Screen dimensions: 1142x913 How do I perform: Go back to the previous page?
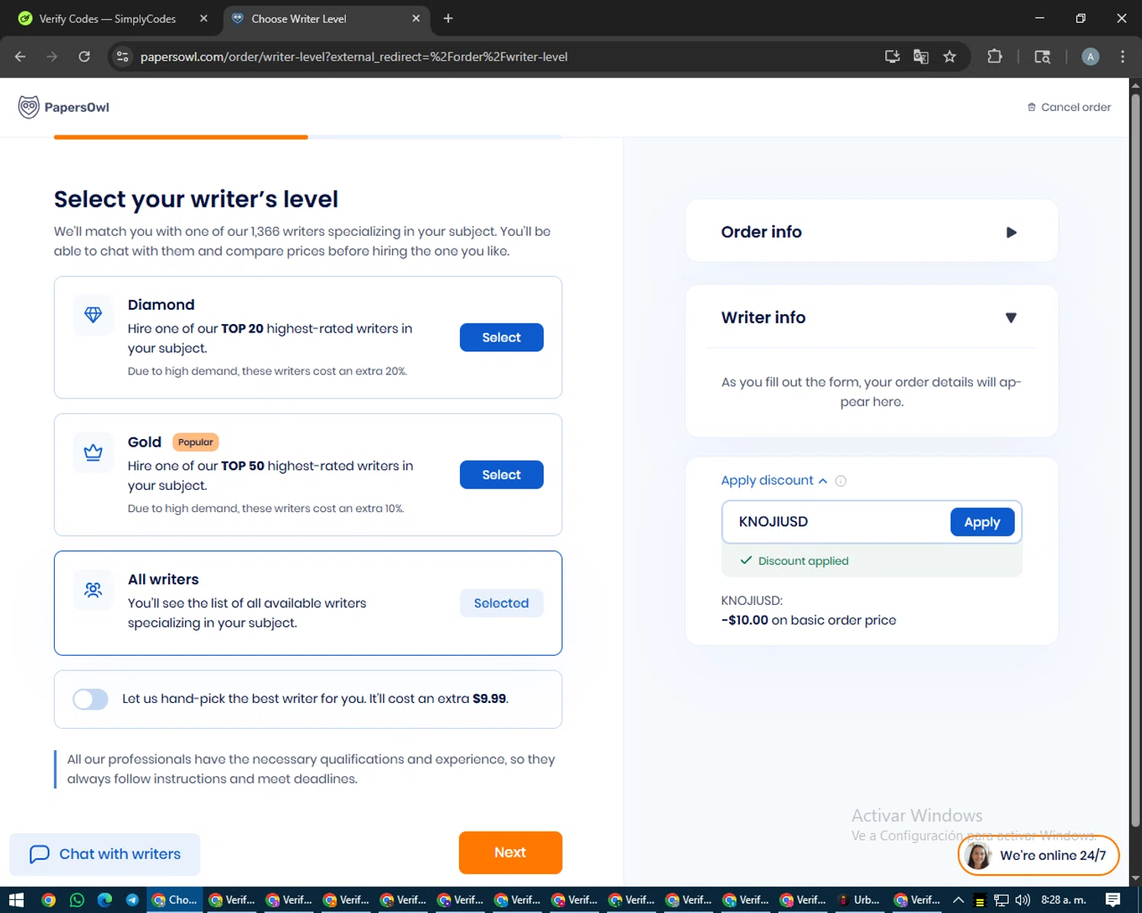[x=21, y=56]
